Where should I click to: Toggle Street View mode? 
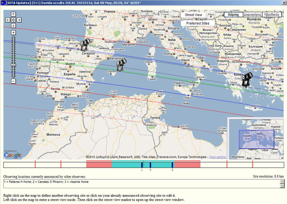coord(193,14)
